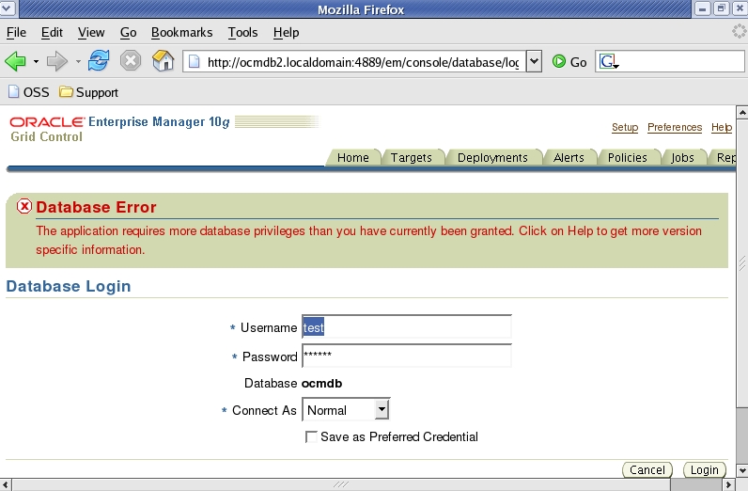
Task: Click the page icon in the address bar
Action: click(x=195, y=62)
